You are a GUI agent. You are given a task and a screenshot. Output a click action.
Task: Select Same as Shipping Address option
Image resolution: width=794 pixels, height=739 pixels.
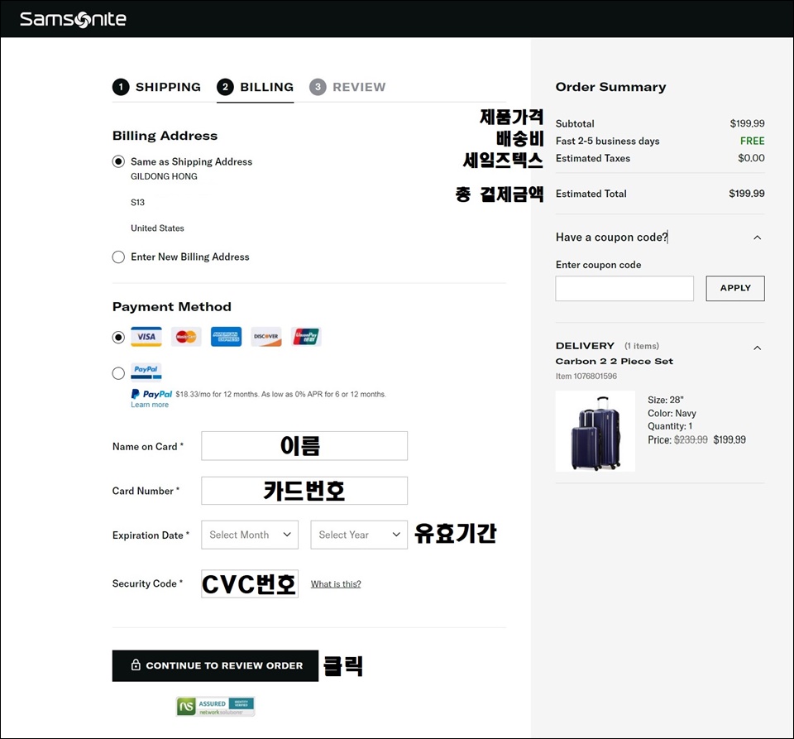(118, 161)
